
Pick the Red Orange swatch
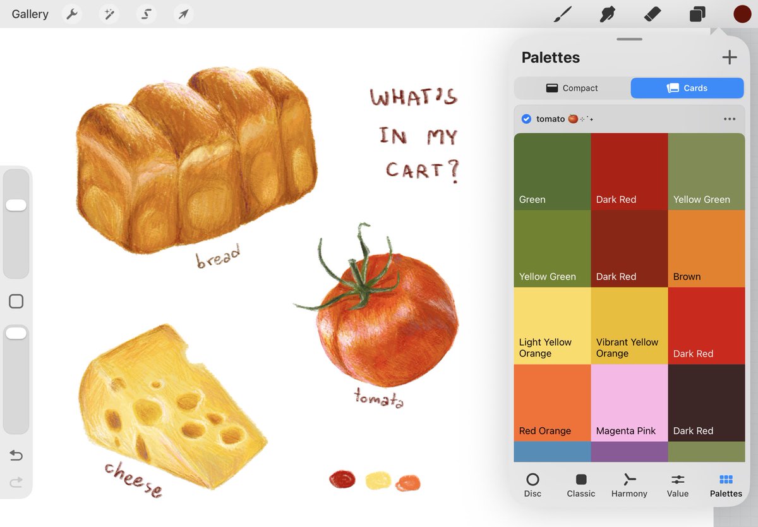[x=552, y=403]
